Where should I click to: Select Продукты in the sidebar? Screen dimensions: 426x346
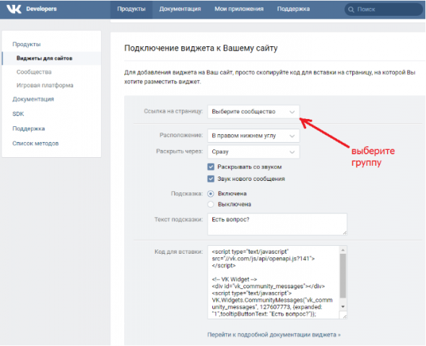pos(27,44)
